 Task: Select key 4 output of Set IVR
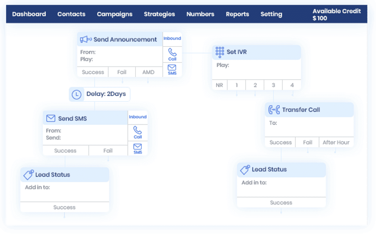click(292, 85)
